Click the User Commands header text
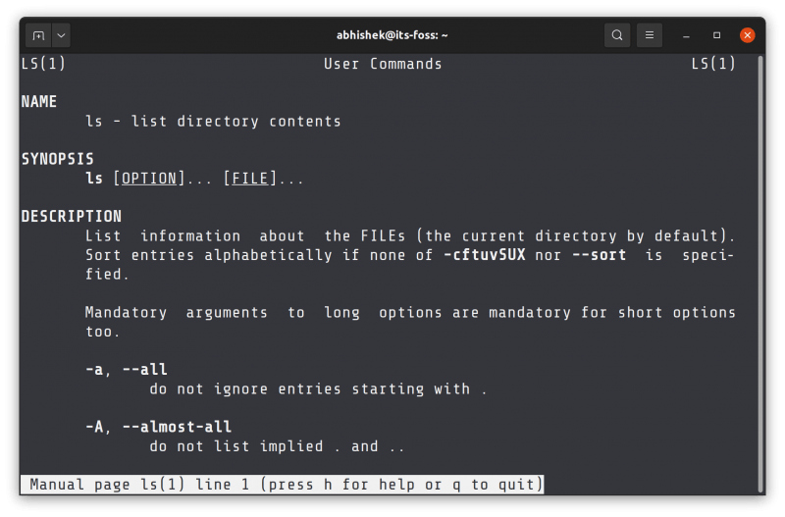 [x=383, y=64]
